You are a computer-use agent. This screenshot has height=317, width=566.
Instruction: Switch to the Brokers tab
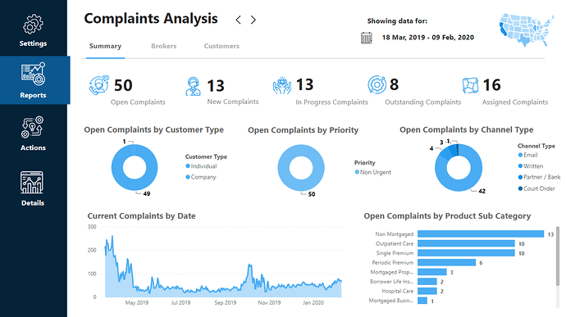click(x=163, y=46)
